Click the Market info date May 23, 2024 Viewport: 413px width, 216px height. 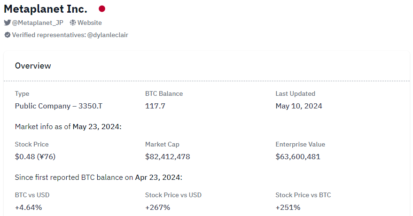click(x=96, y=127)
